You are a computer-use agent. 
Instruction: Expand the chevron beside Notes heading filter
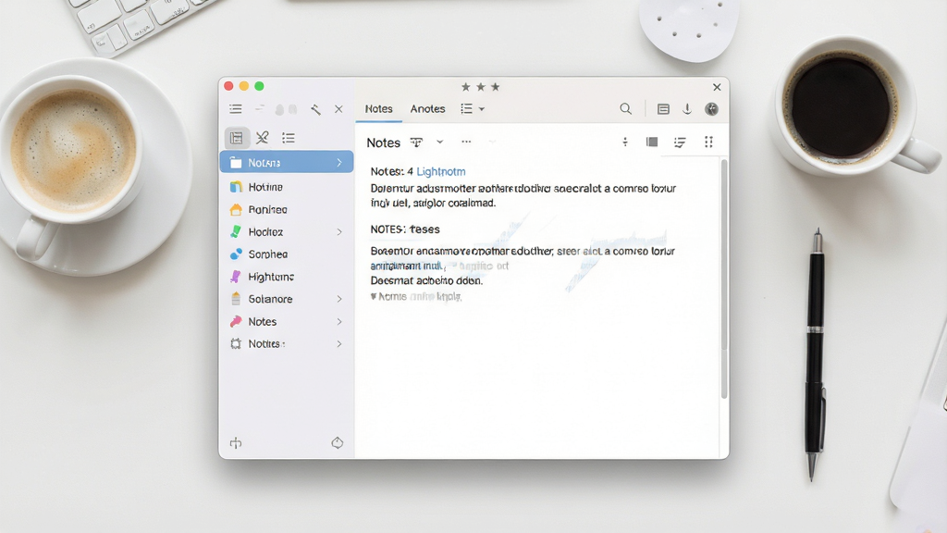click(x=439, y=142)
